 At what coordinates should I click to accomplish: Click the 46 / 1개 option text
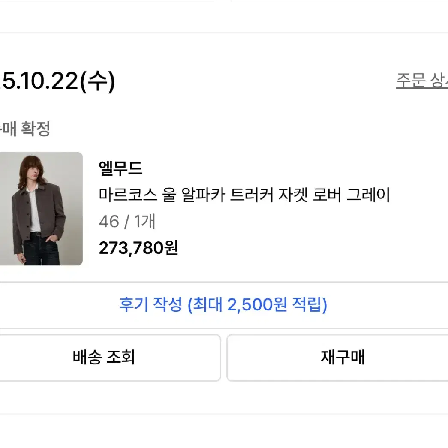point(127,222)
